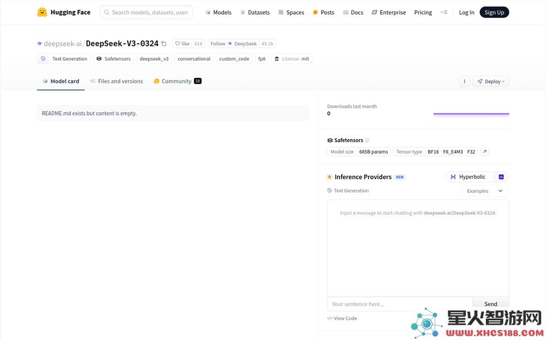Click the Downloads last month graph
Image resolution: width=546 pixels, height=340 pixels.
coord(471,114)
